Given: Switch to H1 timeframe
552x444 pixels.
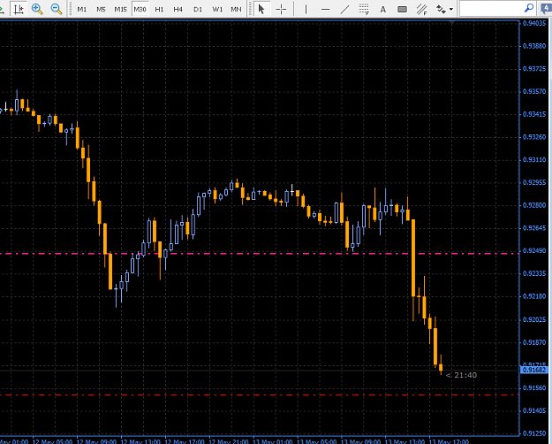Looking at the screenshot, I should click(159, 9).
